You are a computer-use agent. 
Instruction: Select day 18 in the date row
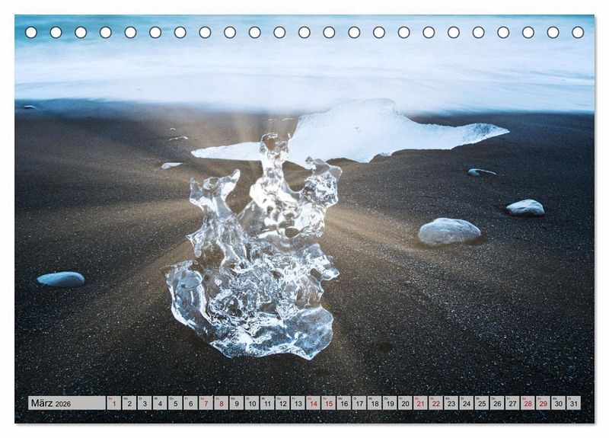[375, 403]
